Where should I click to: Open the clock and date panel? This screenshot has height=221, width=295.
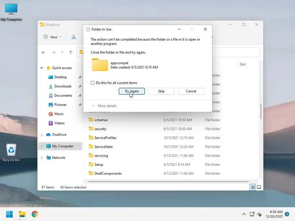(x=274, y=214)
